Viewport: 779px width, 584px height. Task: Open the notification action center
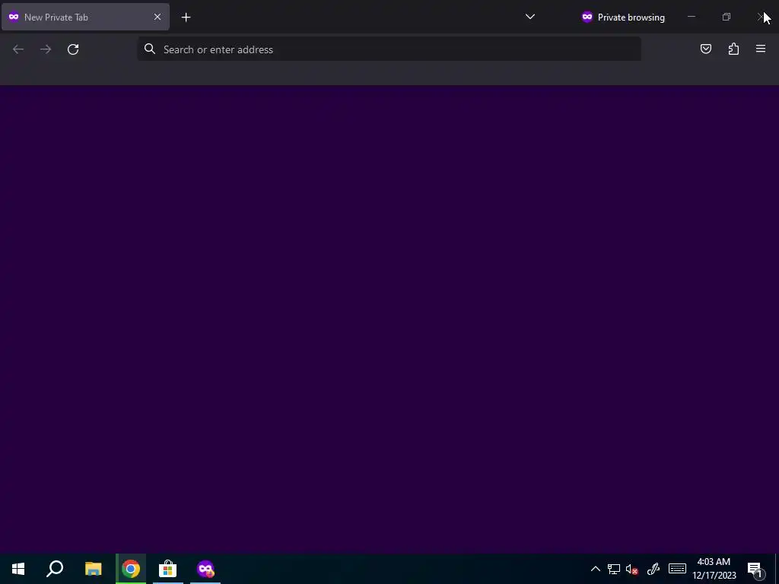[x=755, y=569]
